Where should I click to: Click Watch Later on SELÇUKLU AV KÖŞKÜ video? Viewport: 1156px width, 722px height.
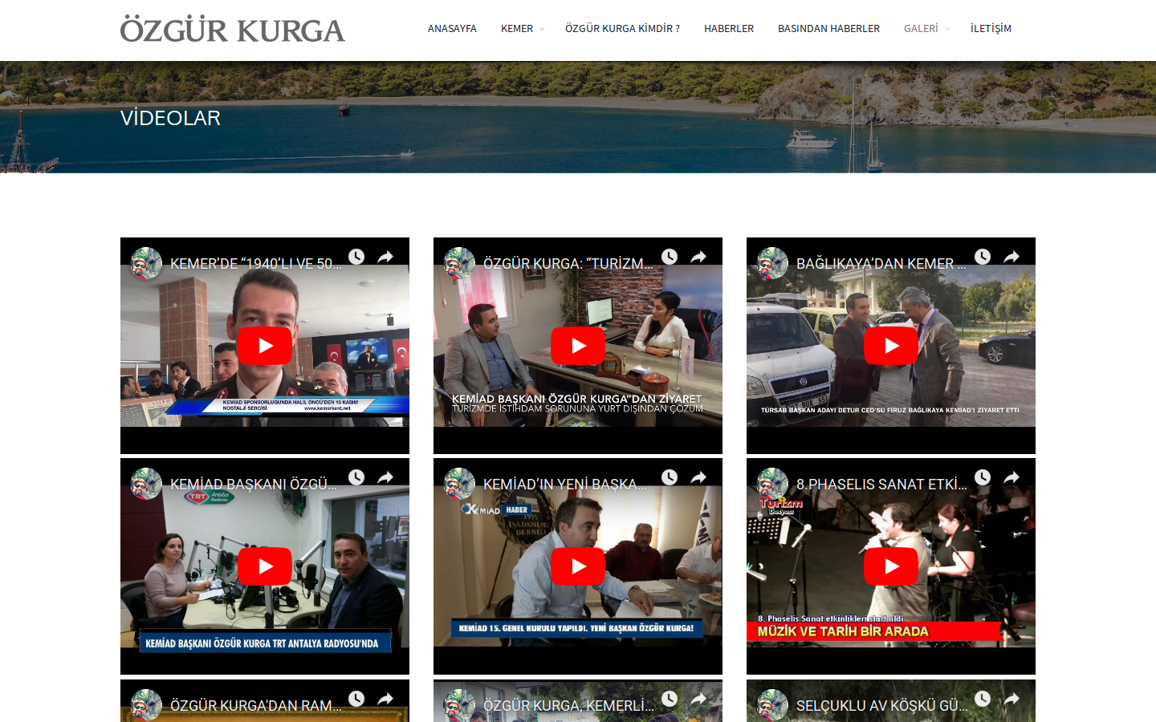[x=983, y=699]
